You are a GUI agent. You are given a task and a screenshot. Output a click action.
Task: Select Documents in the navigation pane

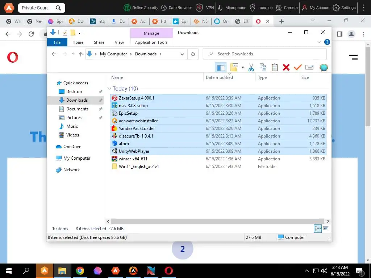tap(77, 109)
